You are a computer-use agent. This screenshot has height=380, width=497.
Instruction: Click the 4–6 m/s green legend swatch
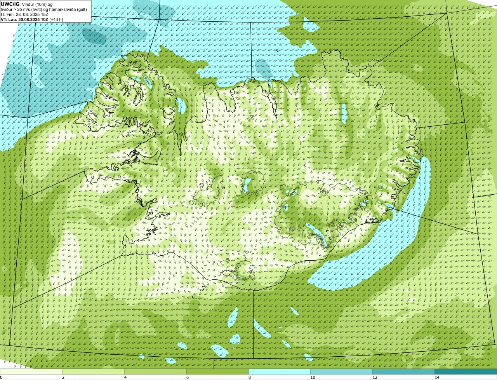[155, 371]
